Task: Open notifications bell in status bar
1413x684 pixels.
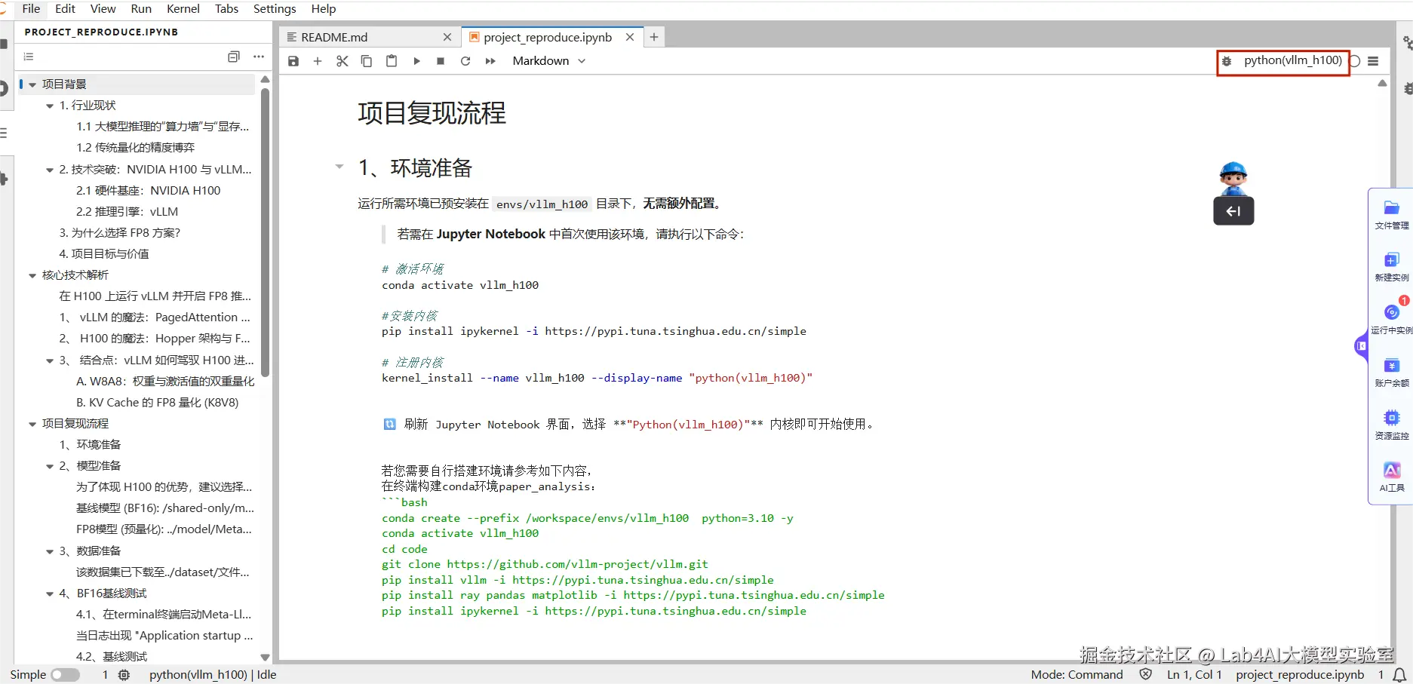Action: pyautogui.click(x=1399, y=675)
